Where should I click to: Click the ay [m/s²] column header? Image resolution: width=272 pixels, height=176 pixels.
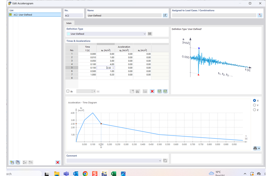124,50
